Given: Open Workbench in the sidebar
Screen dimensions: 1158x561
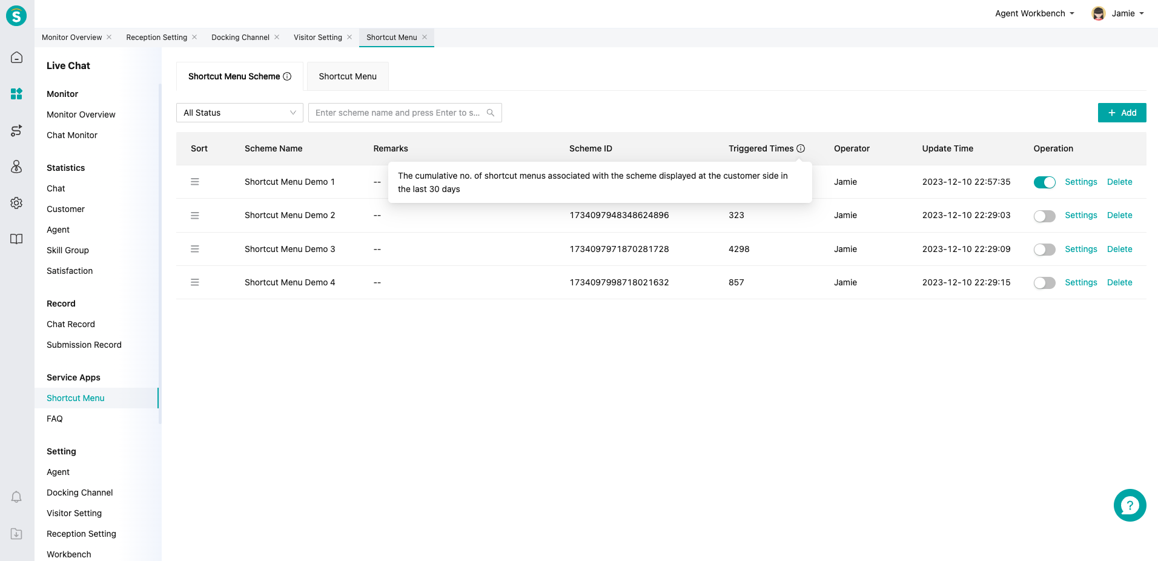Looking at the screenshot, I should coord(69,554).
